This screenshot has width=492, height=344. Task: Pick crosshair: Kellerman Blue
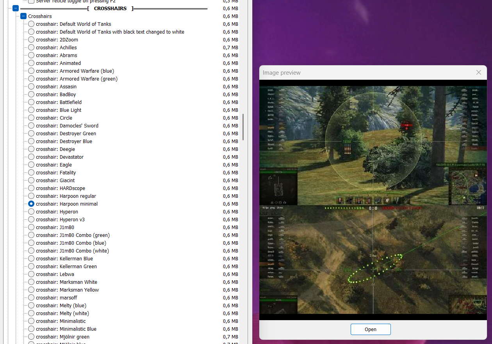tap(31, 258)
